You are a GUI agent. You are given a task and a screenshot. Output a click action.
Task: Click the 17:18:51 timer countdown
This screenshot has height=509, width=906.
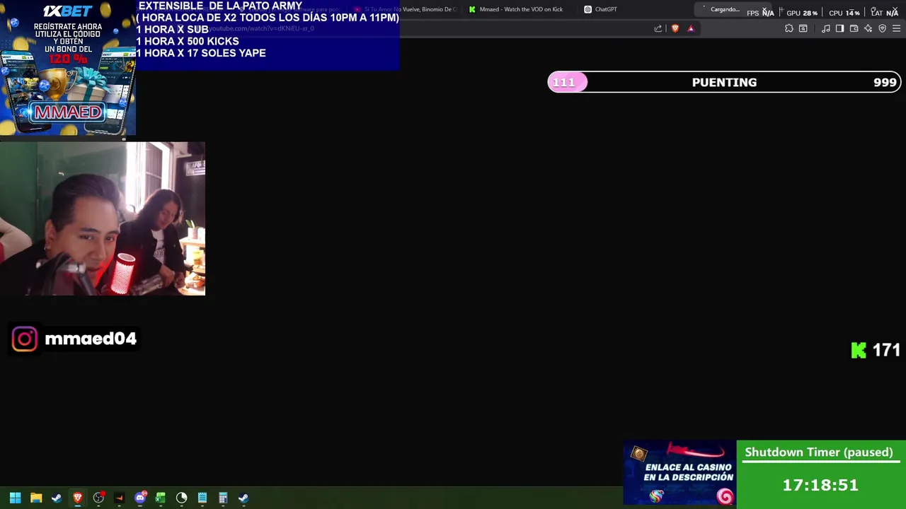point(820,485)
